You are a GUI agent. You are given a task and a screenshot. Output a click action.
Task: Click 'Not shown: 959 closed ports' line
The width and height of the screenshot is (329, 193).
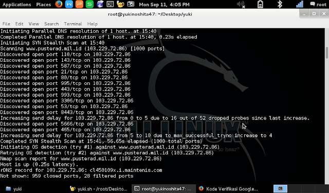click(67, 176)
